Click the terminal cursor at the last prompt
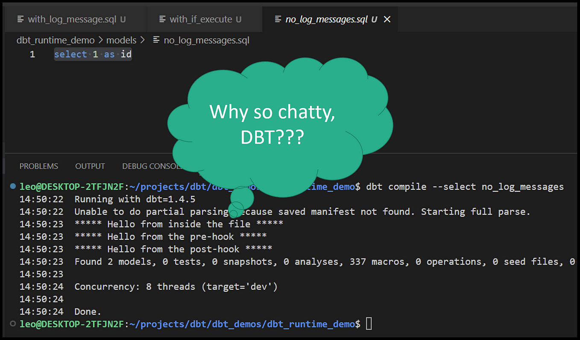The height and width of the screenshot is (340, 580). tap(369, 324)
